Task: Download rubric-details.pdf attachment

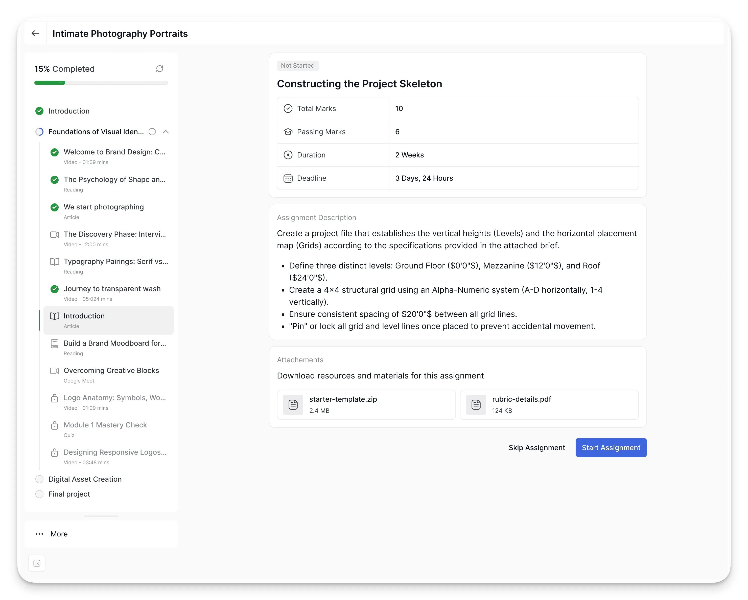Action: click(549, 405)
